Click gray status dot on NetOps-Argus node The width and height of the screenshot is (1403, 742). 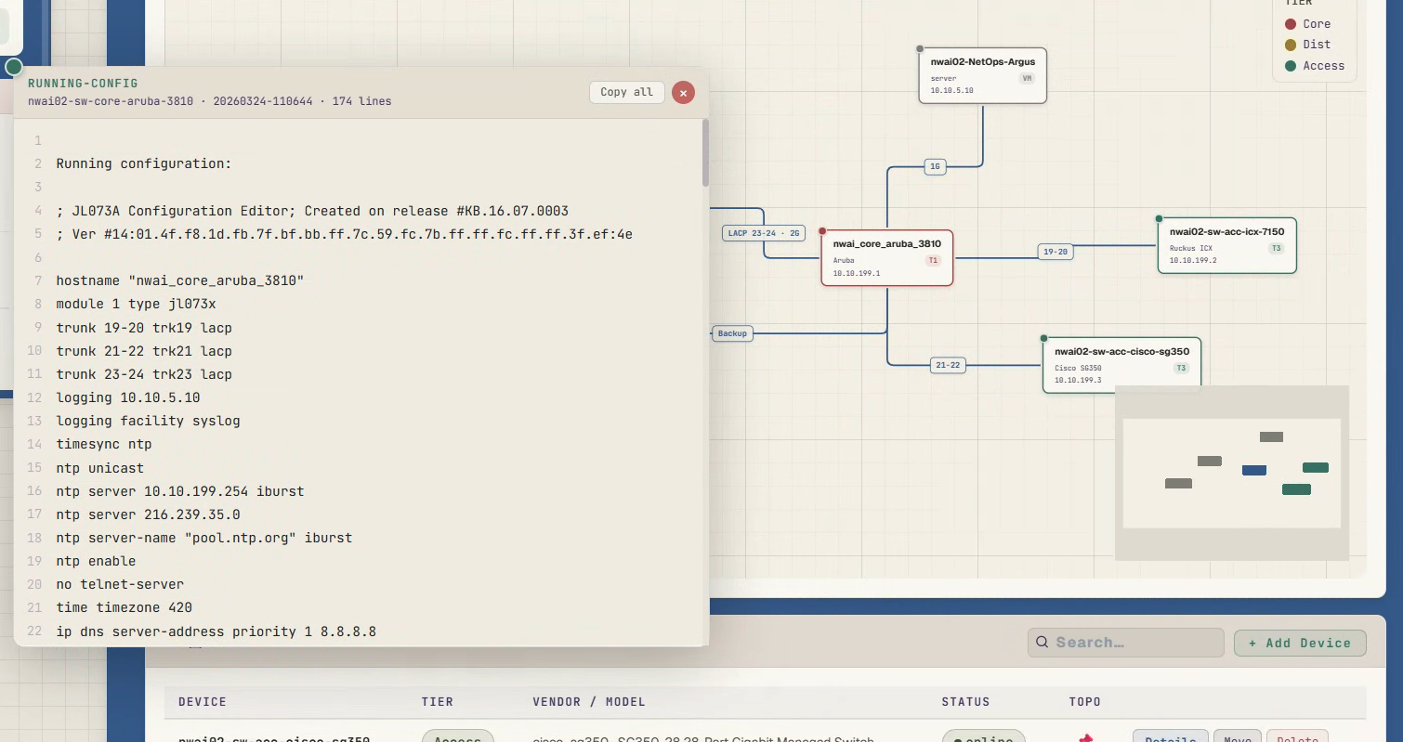(x=920, y=48)
